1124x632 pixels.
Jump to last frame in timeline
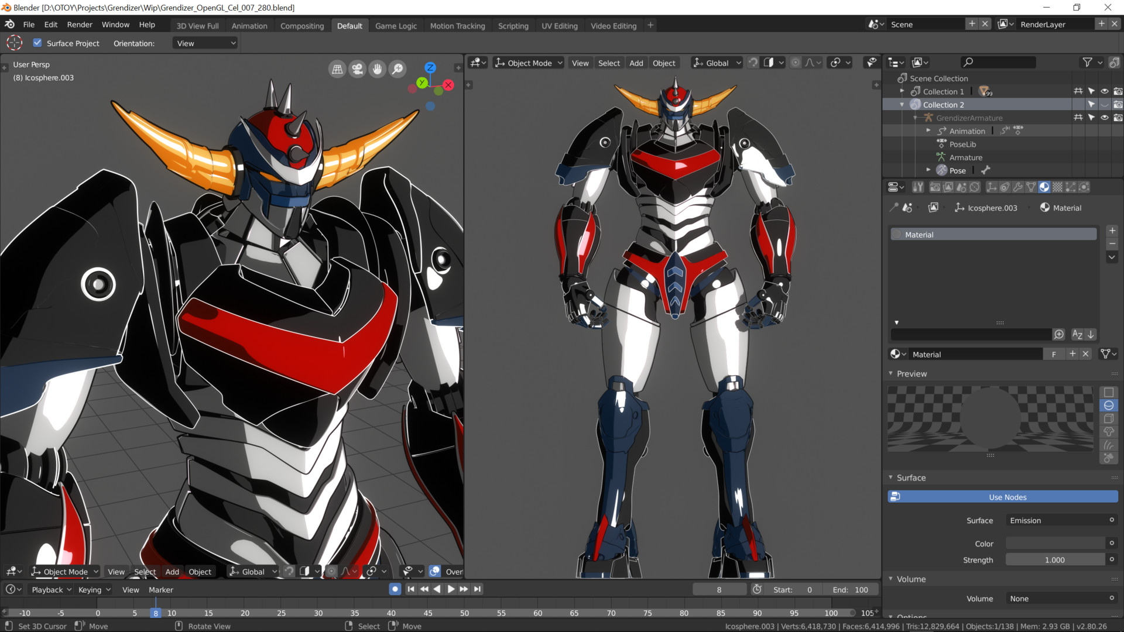(478, 589)
